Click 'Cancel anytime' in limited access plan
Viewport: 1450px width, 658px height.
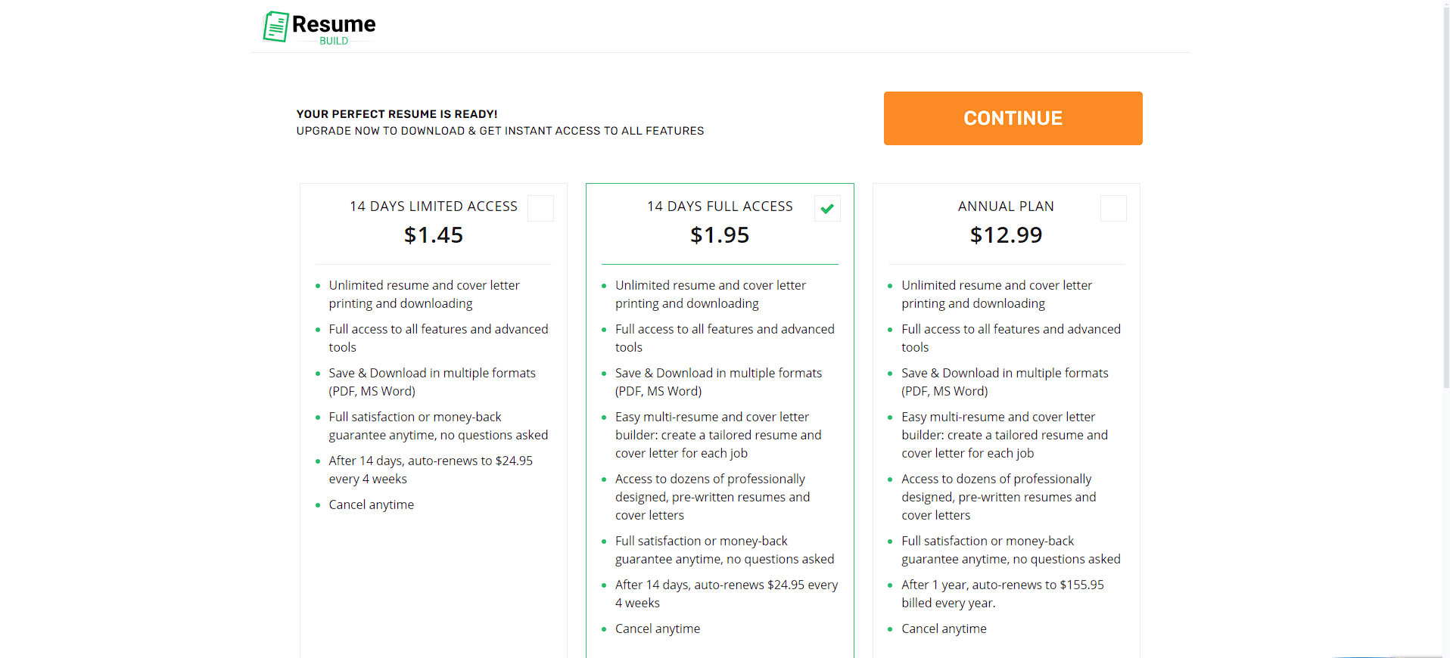(x=371, y=504)
